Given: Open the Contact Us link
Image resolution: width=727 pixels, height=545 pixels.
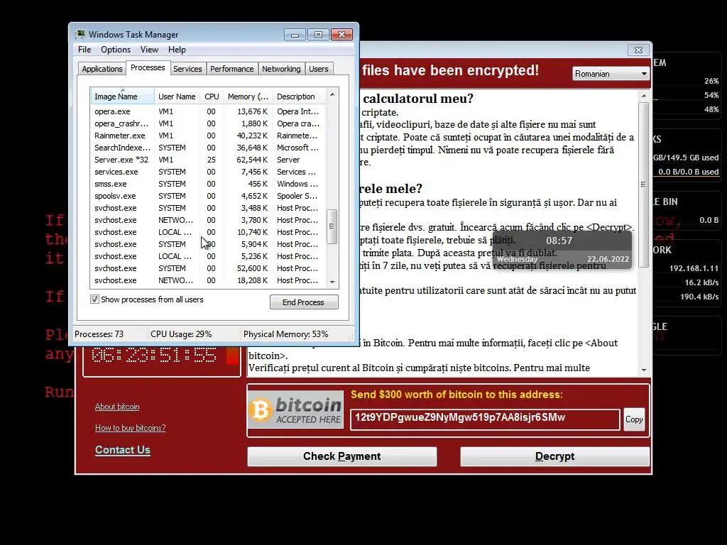Looking at the screenshot, I should pos(122,449).
